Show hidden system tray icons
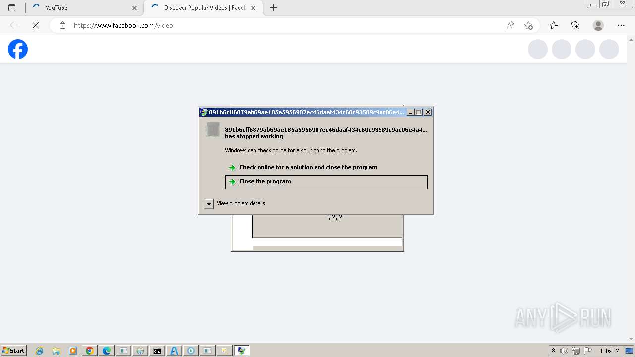 pos(553,351)
